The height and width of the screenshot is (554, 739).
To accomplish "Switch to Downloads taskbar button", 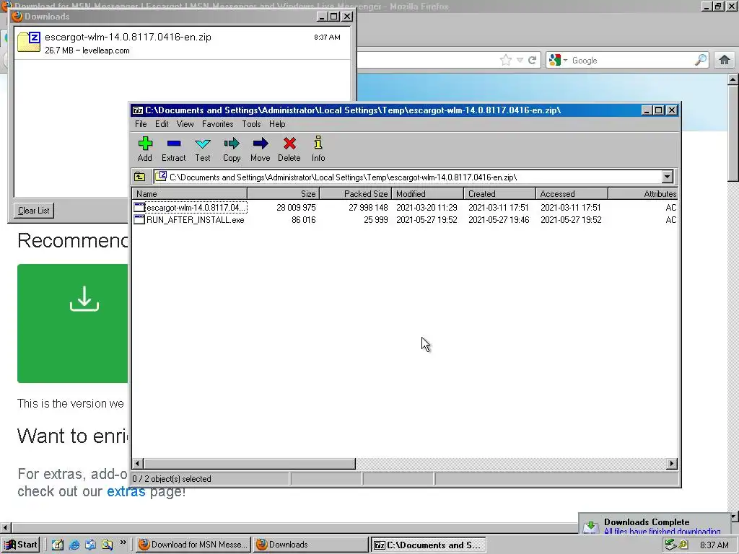I will (310, 545).
